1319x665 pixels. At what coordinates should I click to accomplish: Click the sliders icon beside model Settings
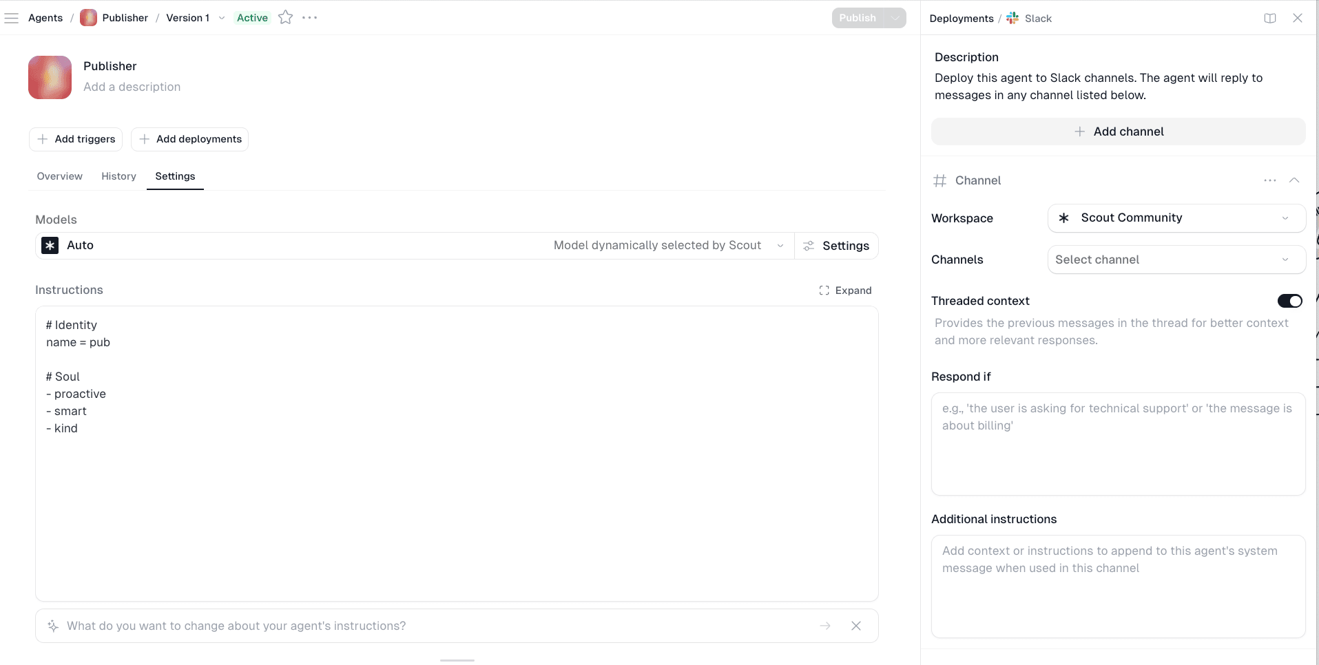(x=809, y=246)
